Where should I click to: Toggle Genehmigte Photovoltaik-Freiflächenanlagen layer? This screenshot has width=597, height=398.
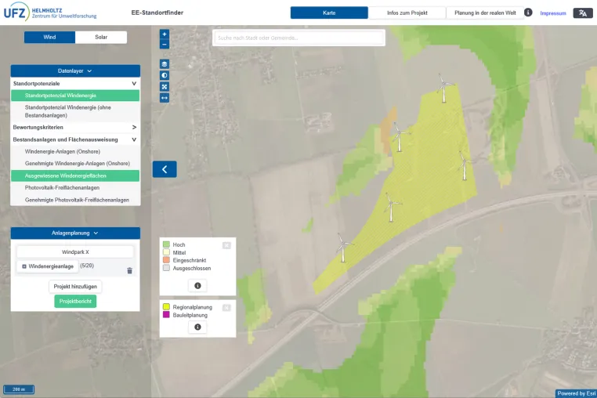click(x=75, y=200)
